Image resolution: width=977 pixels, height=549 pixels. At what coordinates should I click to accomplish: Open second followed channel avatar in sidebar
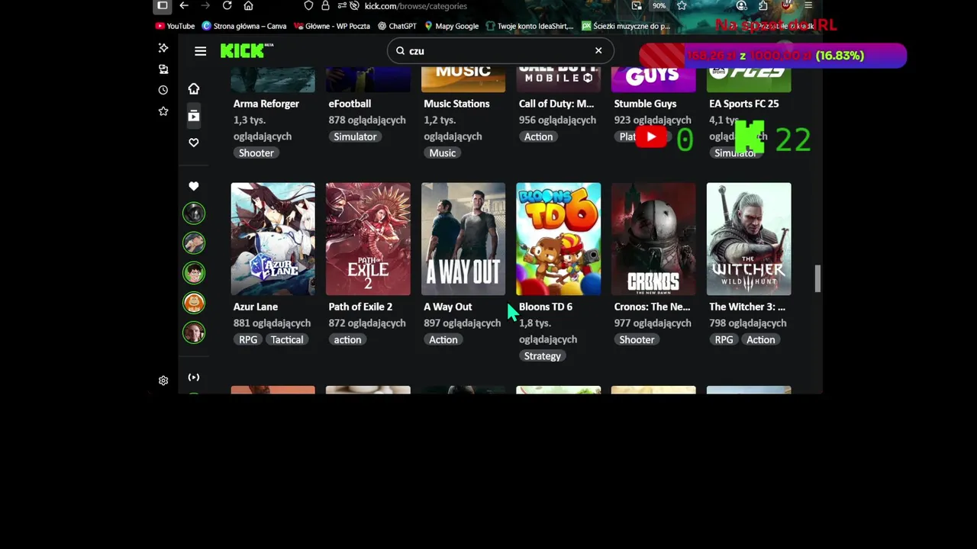pos(194,242)
